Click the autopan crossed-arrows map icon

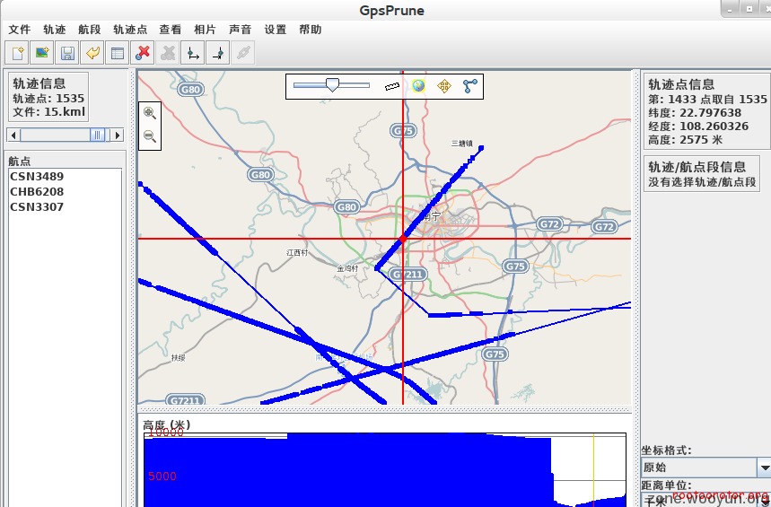pos(443,86)
